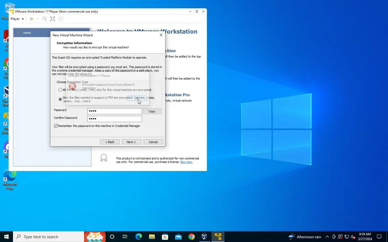Click the green power on play icon
The height and width of the screenshot is (242, 388).
pos(32,19)
